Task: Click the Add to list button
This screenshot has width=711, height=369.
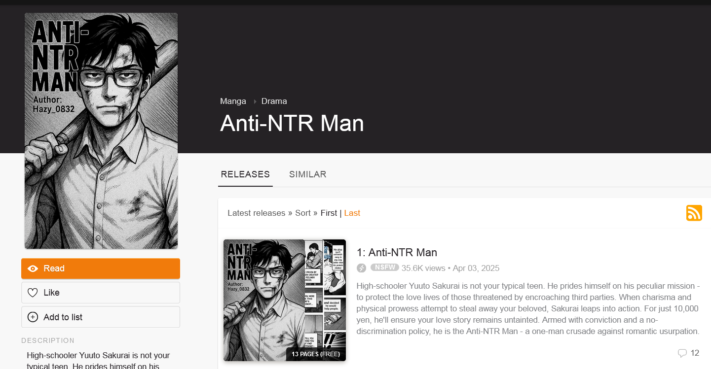Action: pyautogui.click(x=101, y=317)
